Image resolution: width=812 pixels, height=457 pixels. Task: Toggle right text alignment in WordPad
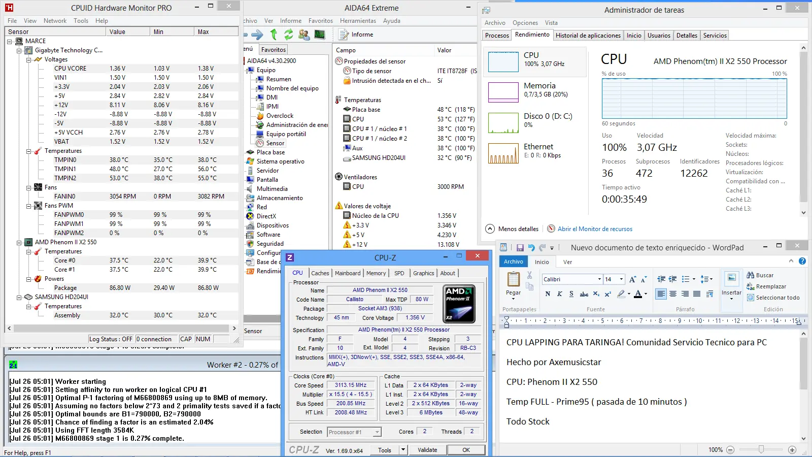click(x=685, y=293)
